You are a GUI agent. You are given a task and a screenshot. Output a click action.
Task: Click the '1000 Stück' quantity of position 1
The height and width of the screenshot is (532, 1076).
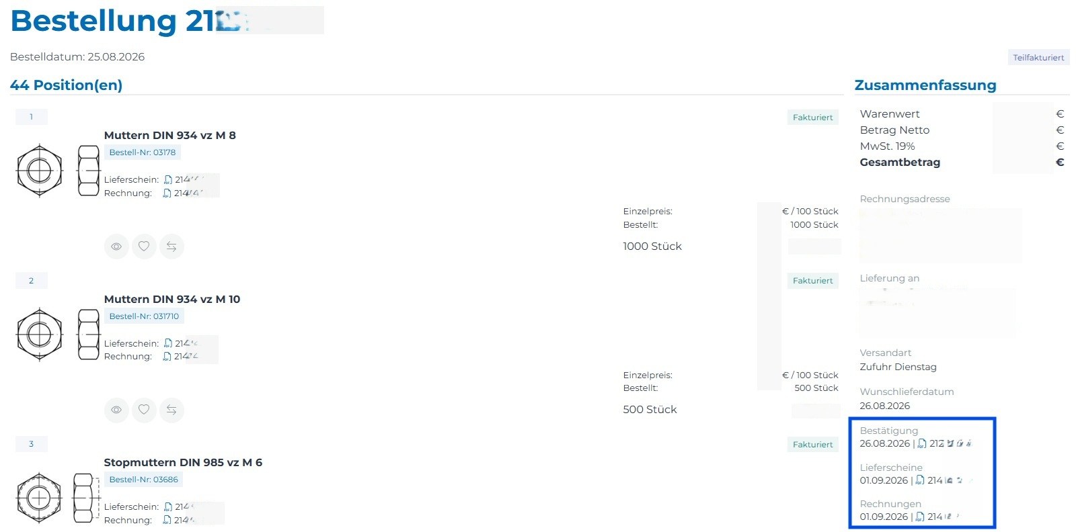pos(652,247)
